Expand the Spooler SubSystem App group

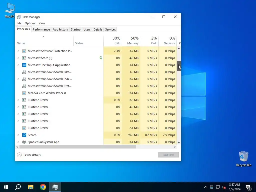pyautogui.click(x=18, y=142)
